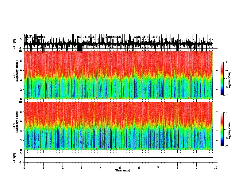Click the ch.2 frequency axis '8' tick label

[21, 112]
